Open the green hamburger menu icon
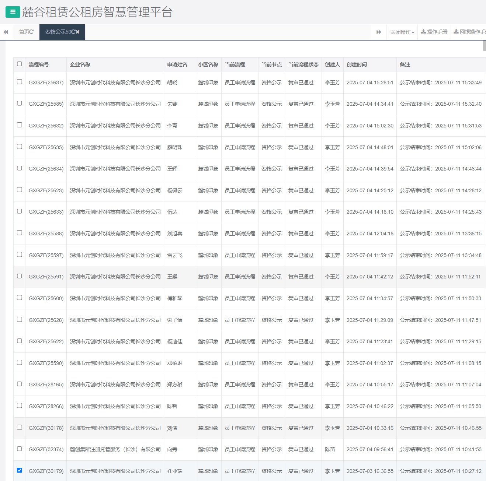486x481 pixels. point(13,12)
